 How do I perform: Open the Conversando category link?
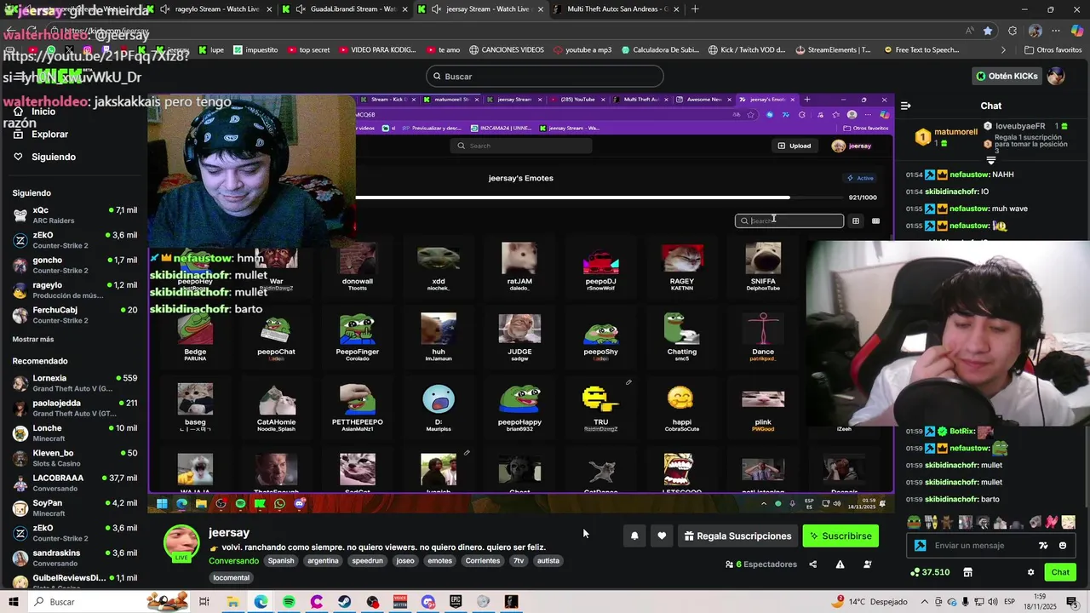point(233,561)
